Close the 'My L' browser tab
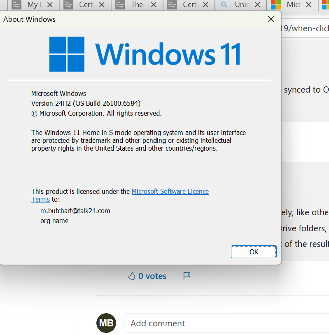Screen dimensions: 329x335 [50, 5]
